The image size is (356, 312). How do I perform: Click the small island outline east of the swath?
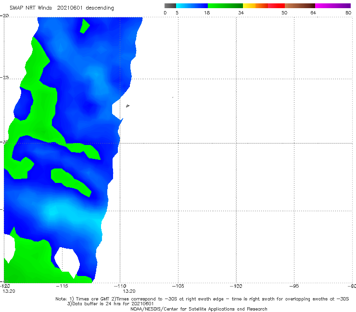[x=127, y=106]
